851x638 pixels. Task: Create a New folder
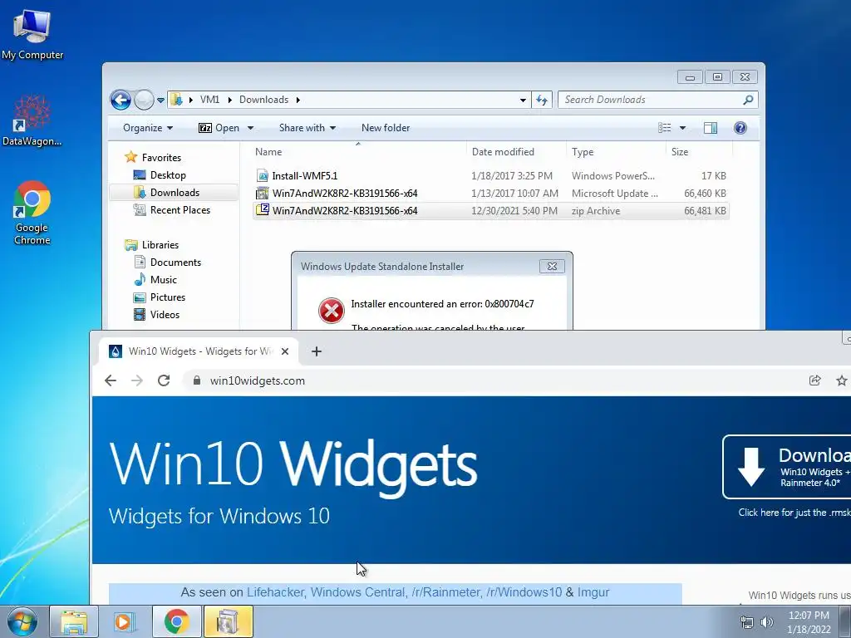[x=386, y=128]
